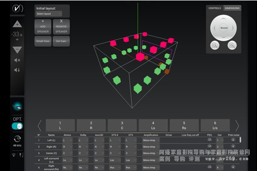
Task: Mute audio with the speaker-x icon
Action: (17, 60)
